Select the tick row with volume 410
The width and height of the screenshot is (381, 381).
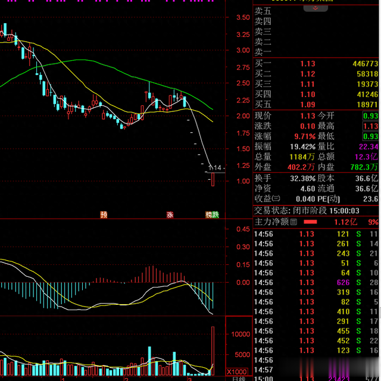[x=316, y=311]
